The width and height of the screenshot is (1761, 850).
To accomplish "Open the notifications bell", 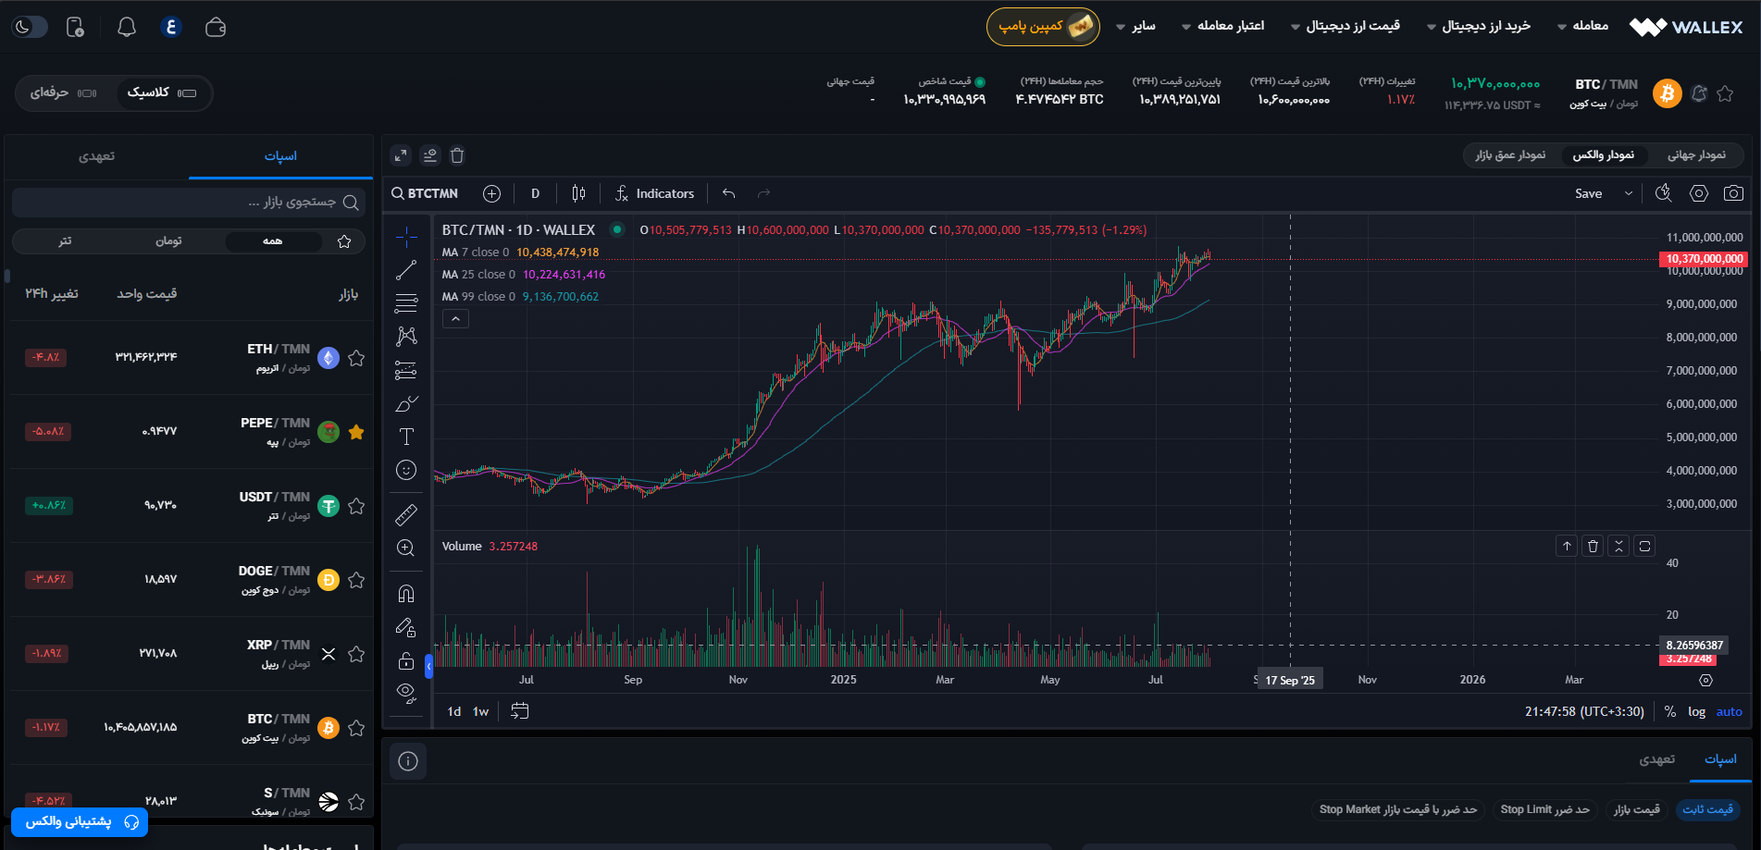I will [127, 27].
